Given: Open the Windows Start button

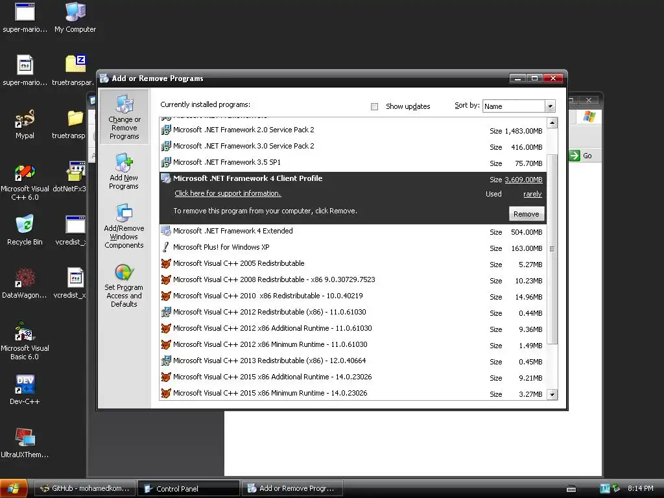Looking at the screenshot, I should tap(14, 489).
